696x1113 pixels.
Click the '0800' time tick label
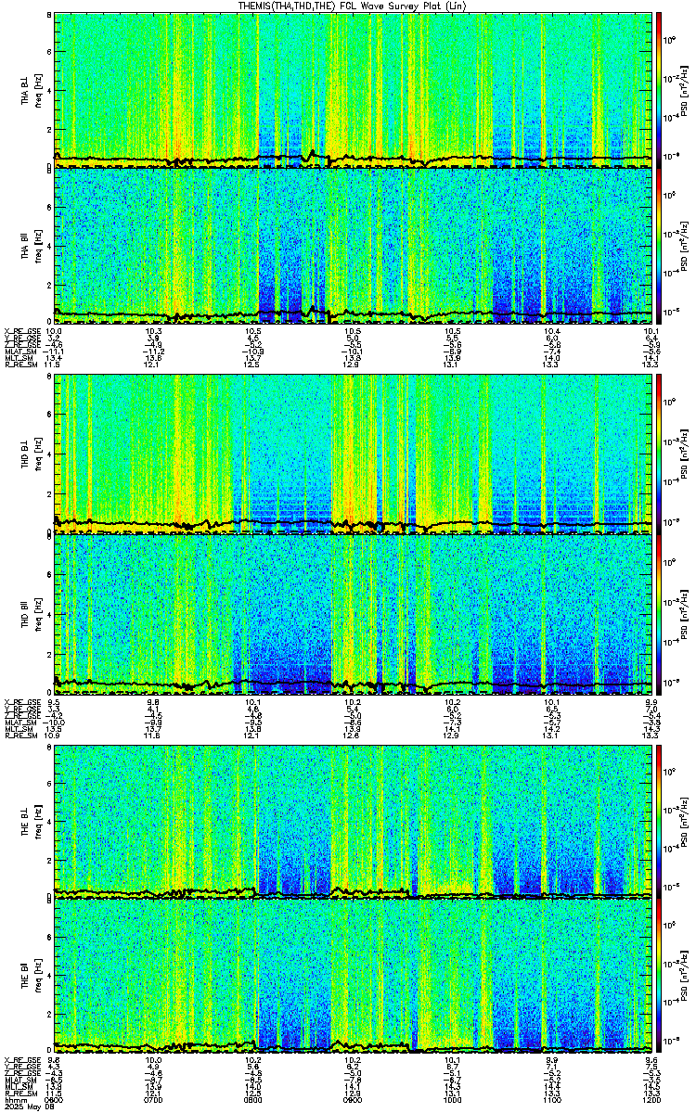(252, 1101)
